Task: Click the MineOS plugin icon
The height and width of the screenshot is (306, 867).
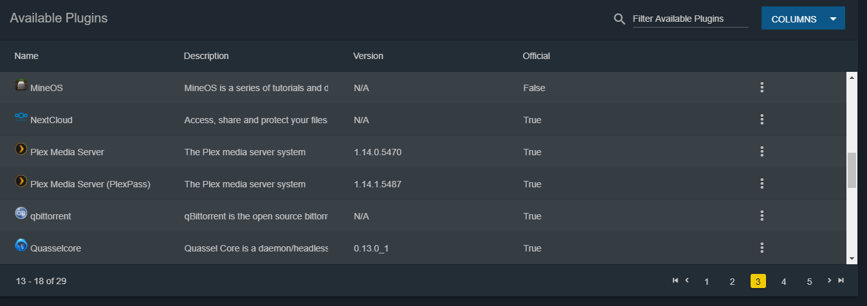Action: point(21,85)
